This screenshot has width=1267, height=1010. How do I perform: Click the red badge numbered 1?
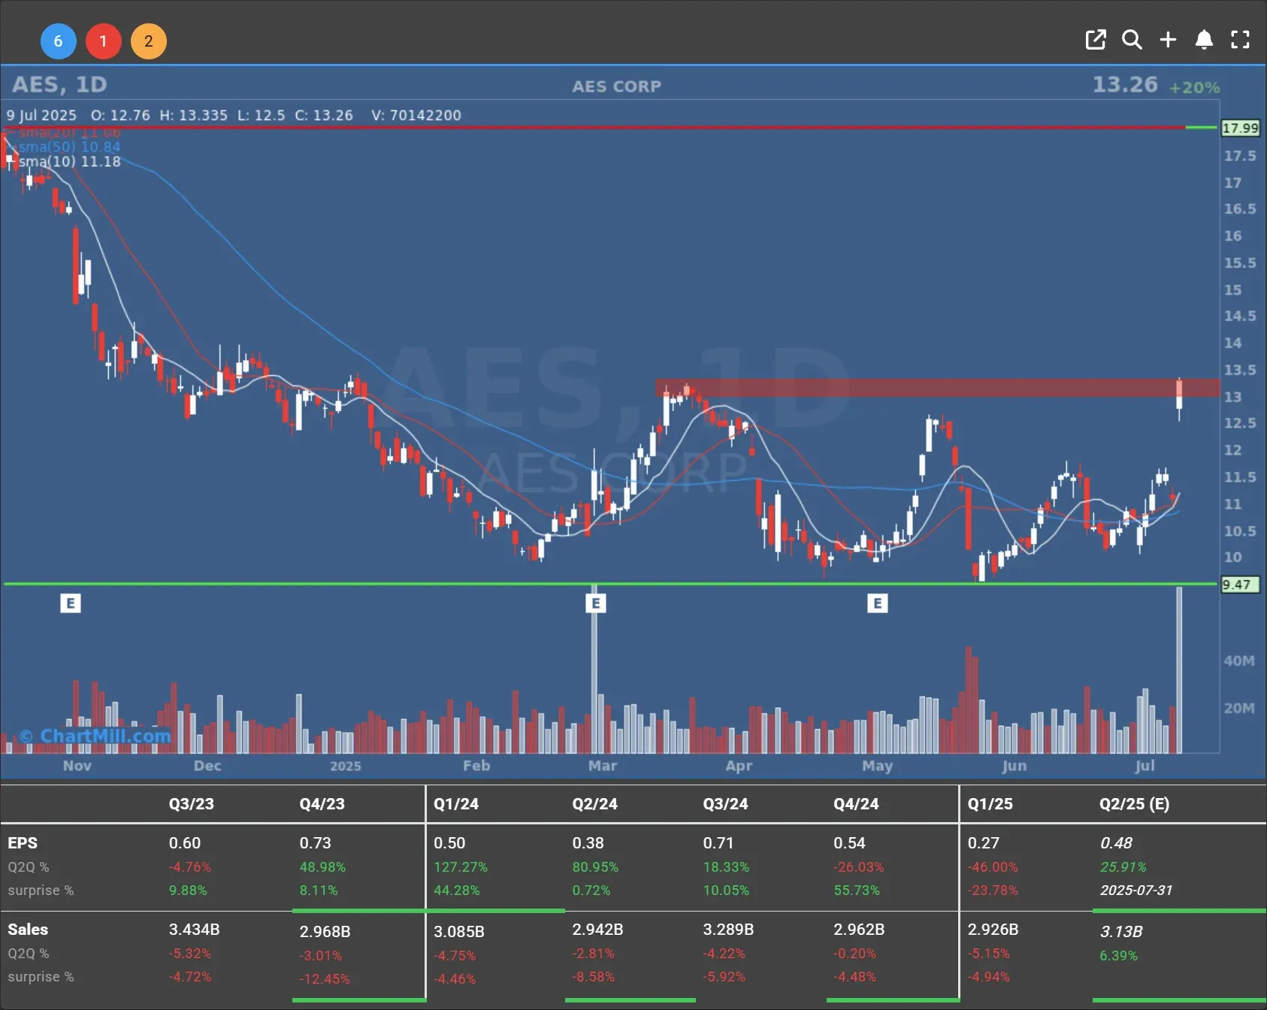pos(103,41)
